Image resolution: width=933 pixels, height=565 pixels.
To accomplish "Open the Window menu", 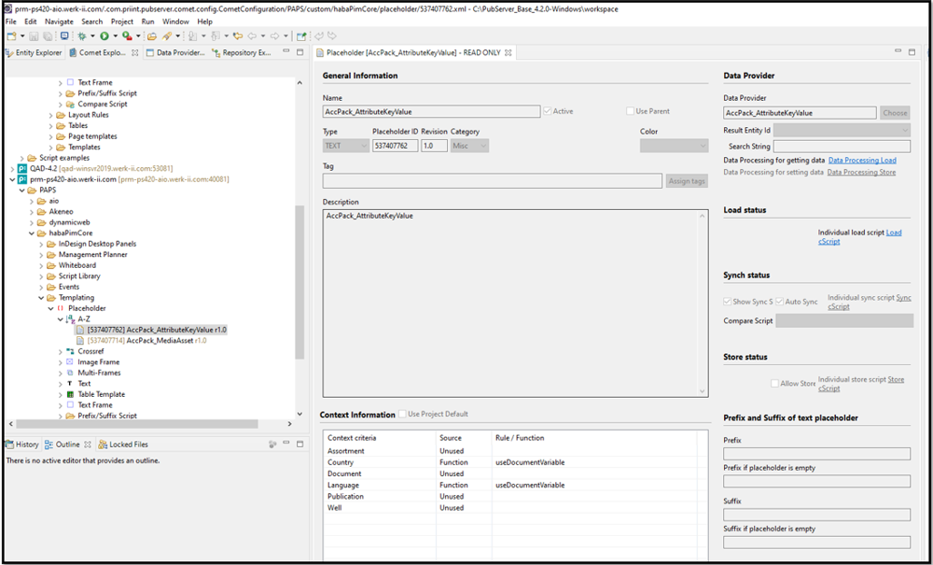I will (x=175, y=21).
